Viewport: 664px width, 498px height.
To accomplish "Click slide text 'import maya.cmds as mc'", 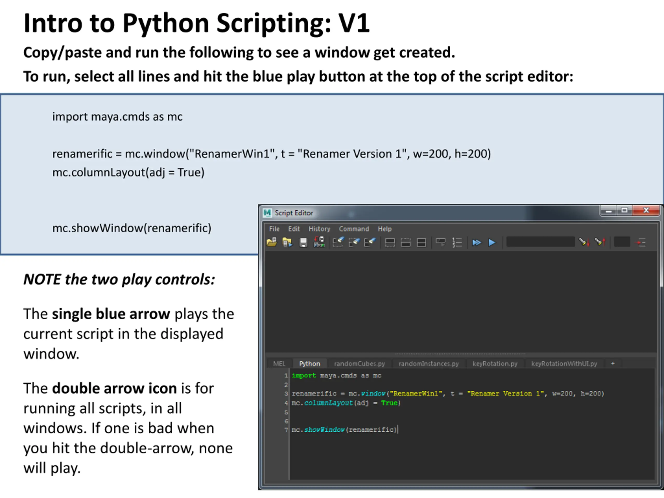I will click(117, 116).
